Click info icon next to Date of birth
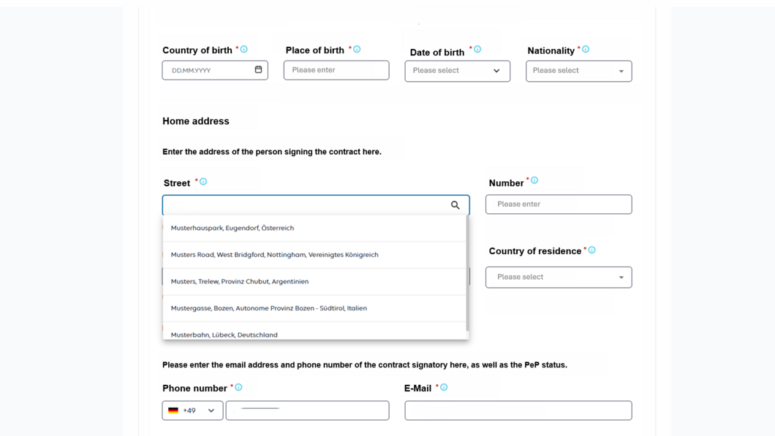Viewport: 775px width, 436px height. pyautogui.click(x=477, y=50)
